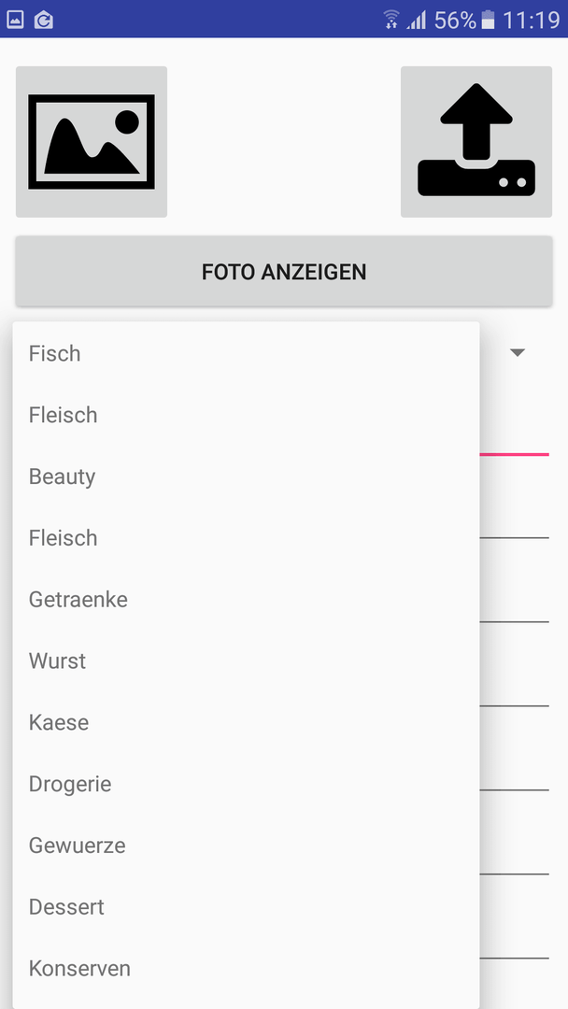Select Fisch from the list
The height and width of the screenshot is (1009, 568).
coord(246,353)
